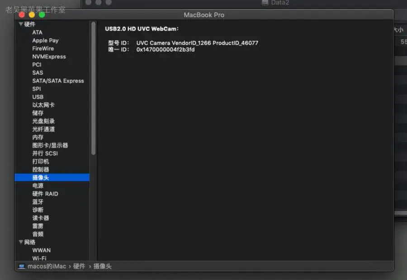This screenshot has width=407, height=280.
Task: Select FireWire in the hardware list
Action: 43,48
